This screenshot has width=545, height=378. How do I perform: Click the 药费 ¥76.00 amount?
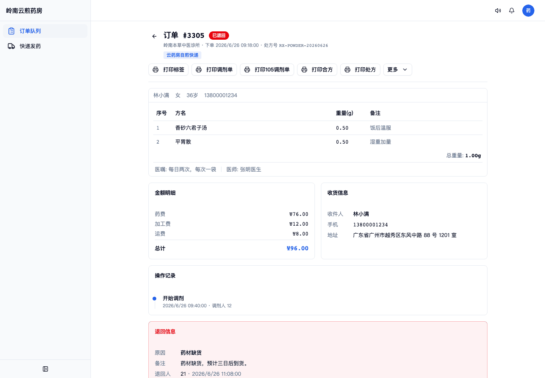tap(299, 214)
